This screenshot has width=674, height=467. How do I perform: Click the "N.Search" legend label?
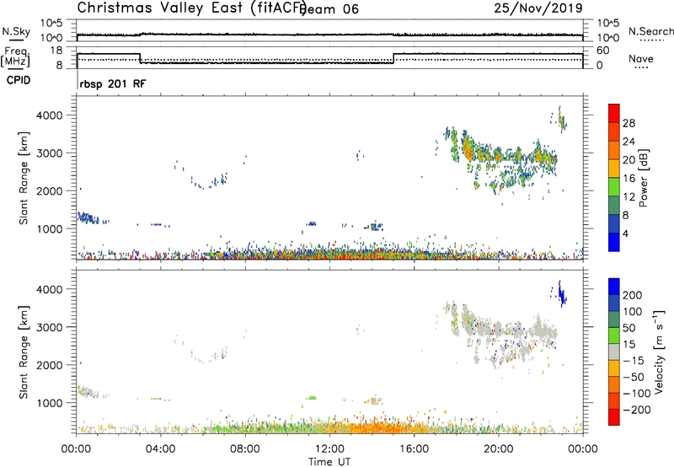(x=650, y=31)
